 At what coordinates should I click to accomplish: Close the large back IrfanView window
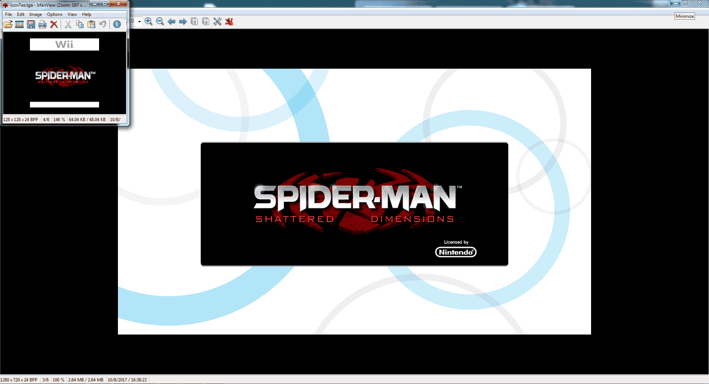(699, 3)
